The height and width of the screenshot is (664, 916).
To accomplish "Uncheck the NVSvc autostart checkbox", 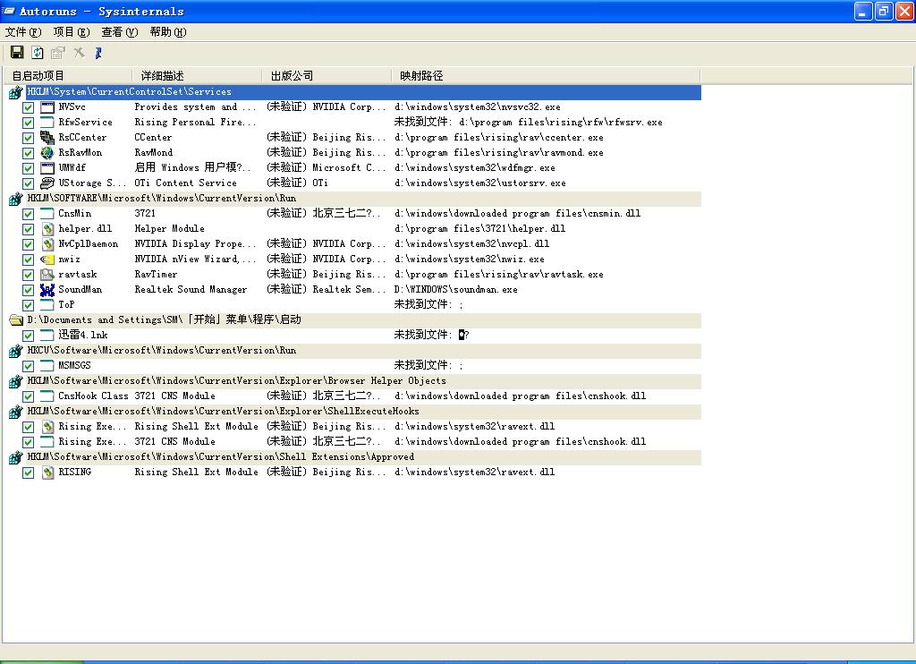I will 28,107.
